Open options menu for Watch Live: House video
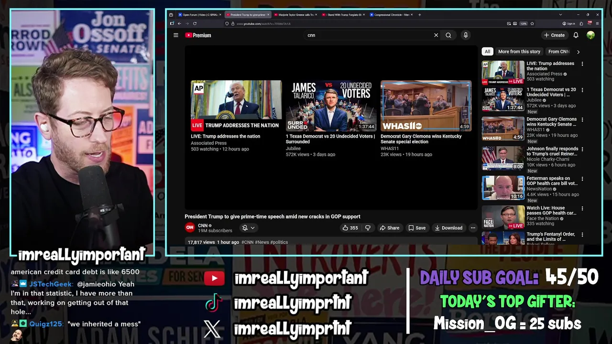Image resolution: width=612 pixels, height=344 pixels. click(x=582, y=208)
